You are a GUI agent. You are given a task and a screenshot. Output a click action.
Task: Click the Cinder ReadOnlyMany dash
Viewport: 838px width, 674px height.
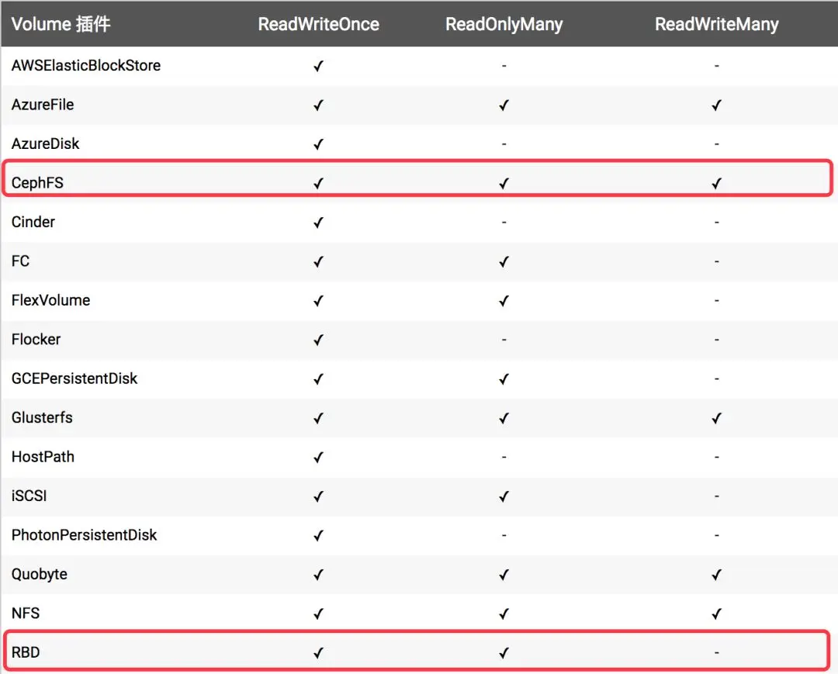point(504,222)
